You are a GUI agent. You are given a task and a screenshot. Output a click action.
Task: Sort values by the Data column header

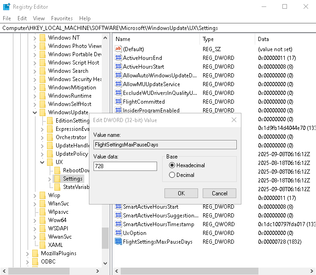(x=286, y=39)
